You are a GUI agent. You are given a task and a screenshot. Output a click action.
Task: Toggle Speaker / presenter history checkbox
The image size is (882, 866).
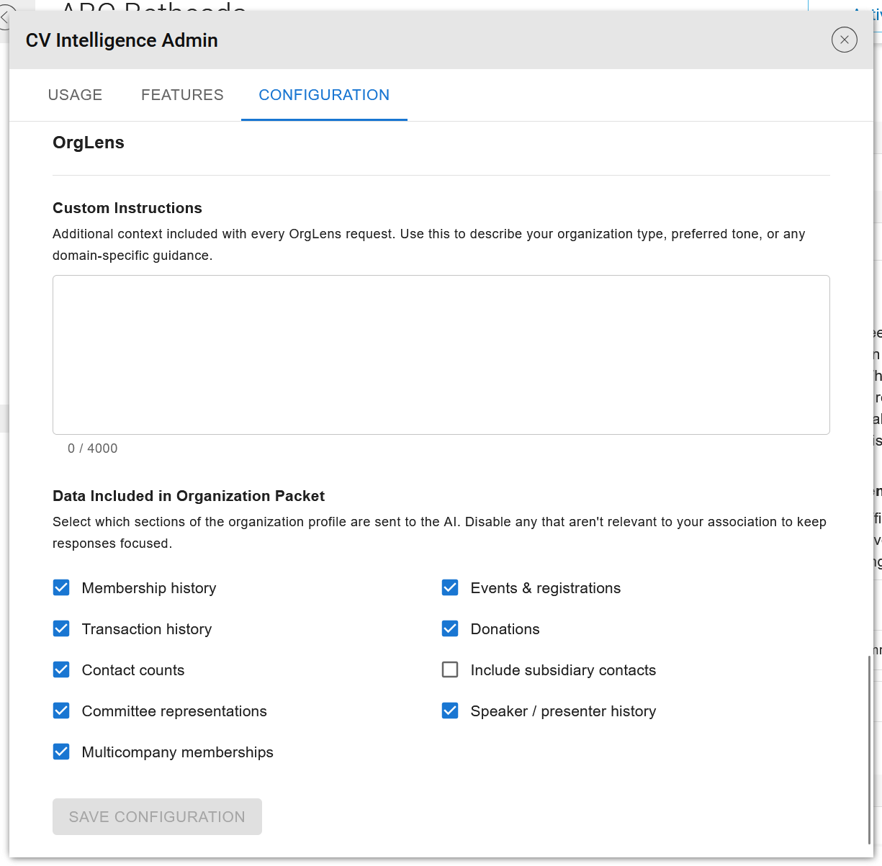coord(451,711)
